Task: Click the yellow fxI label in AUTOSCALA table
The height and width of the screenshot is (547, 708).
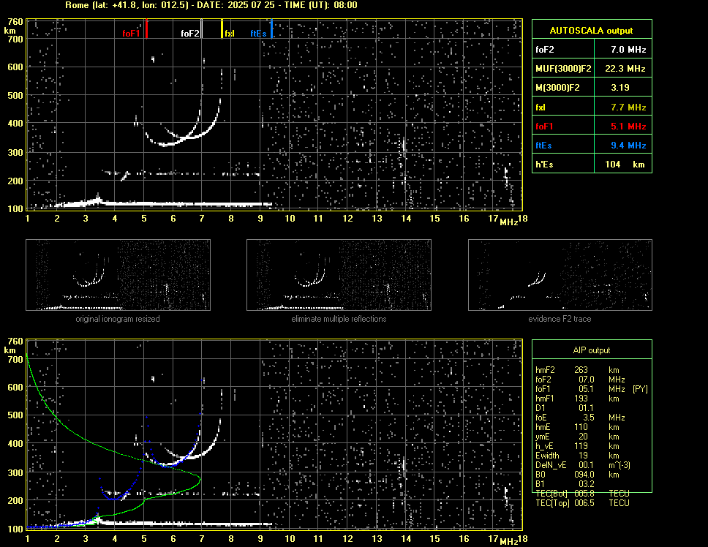Action: pyautogui.click(x=541, y=107)
